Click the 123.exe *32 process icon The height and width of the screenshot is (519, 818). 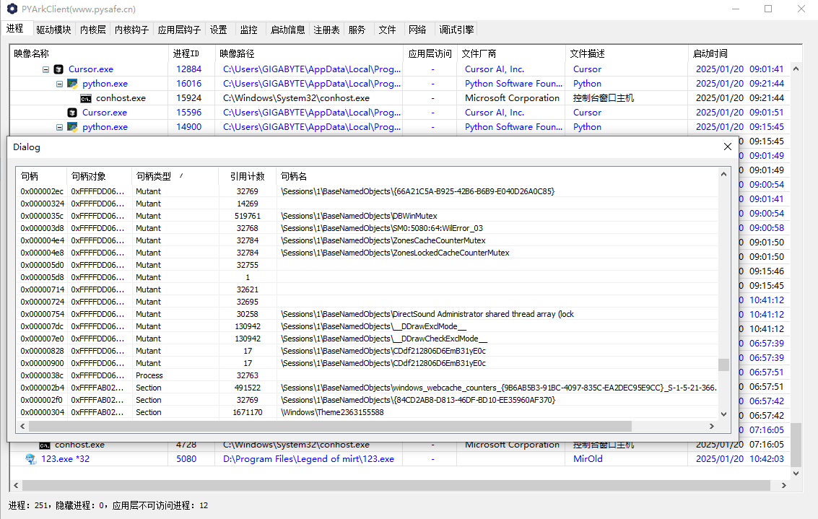coord(31,459)
